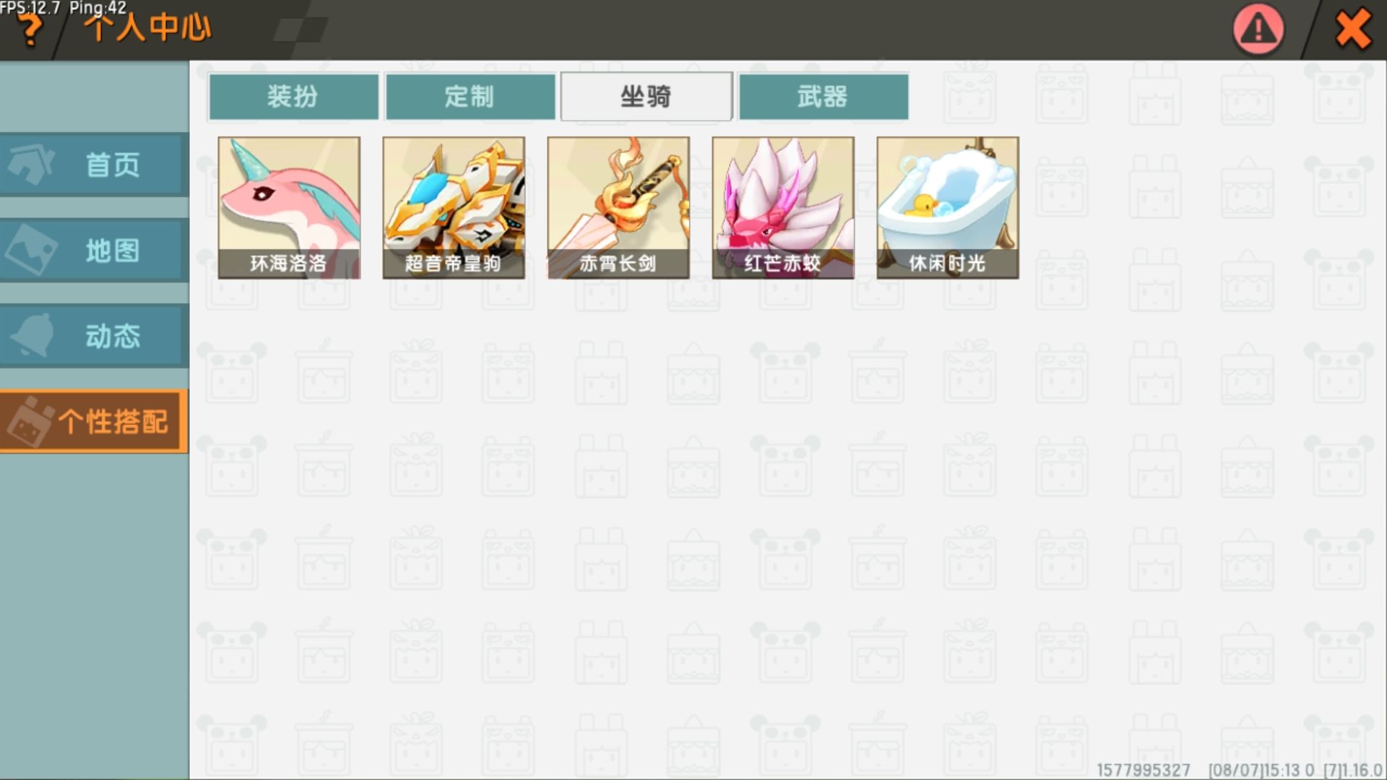The width and height of the screenshot is (1387, 780).
Task: Click the picture icon beside 地图
Action: [x=30, y=250]
